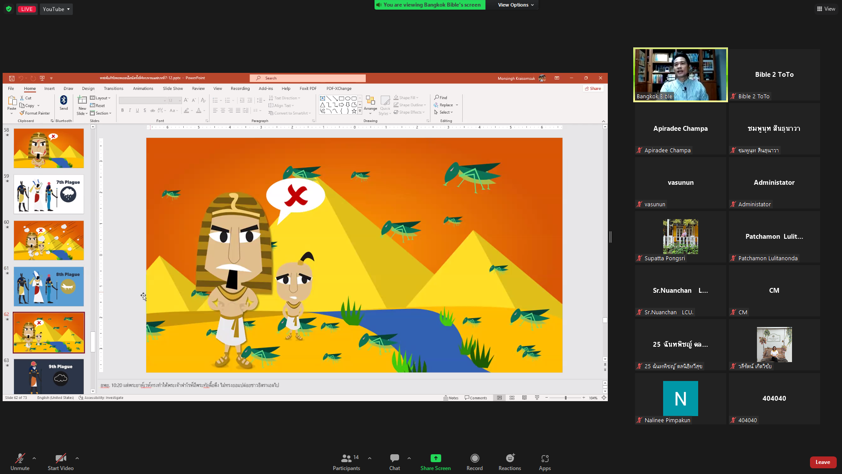
Task: Click the Undo arrow in title bar
Action: pyautogui.click(x=21, y=78)
